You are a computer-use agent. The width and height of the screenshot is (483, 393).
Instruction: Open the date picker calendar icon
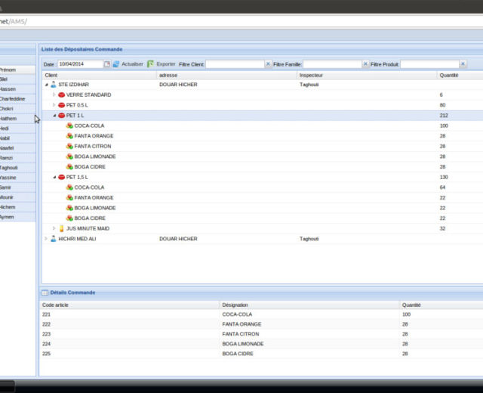coord(107,64)
